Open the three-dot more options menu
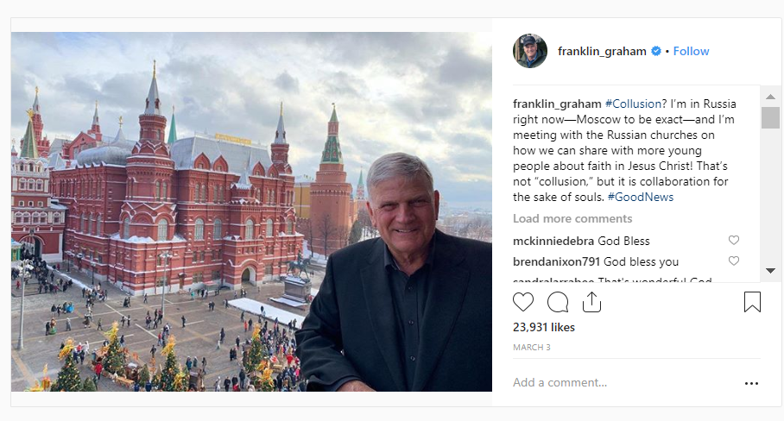Image resolution: width=784 pixels, height=421 pixels. tap(751, 383)
